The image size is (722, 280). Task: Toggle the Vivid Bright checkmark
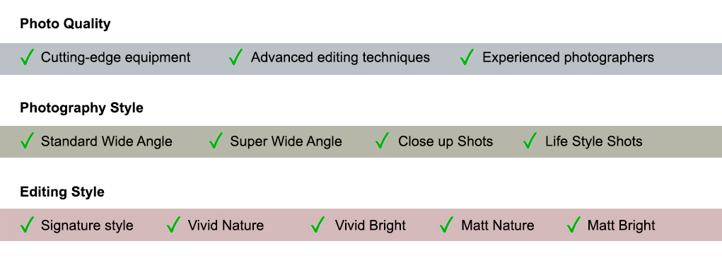click(318, 225)
